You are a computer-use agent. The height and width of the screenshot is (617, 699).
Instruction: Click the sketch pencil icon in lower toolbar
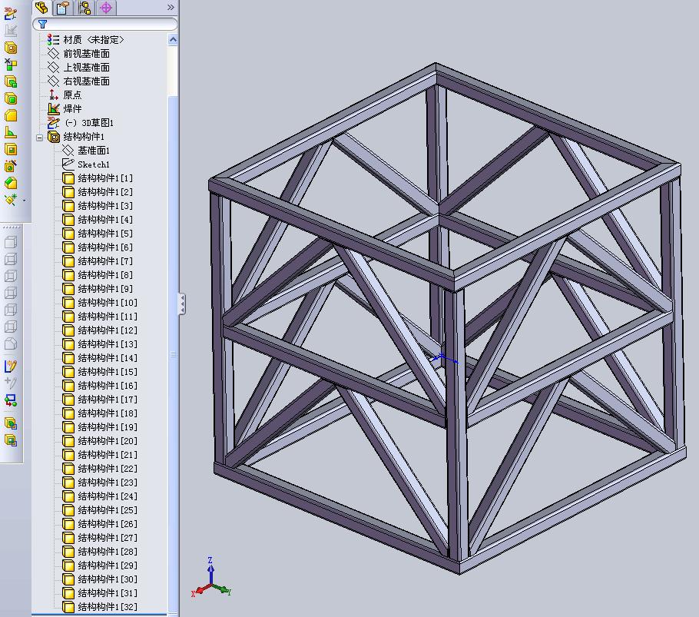(10, 366)
